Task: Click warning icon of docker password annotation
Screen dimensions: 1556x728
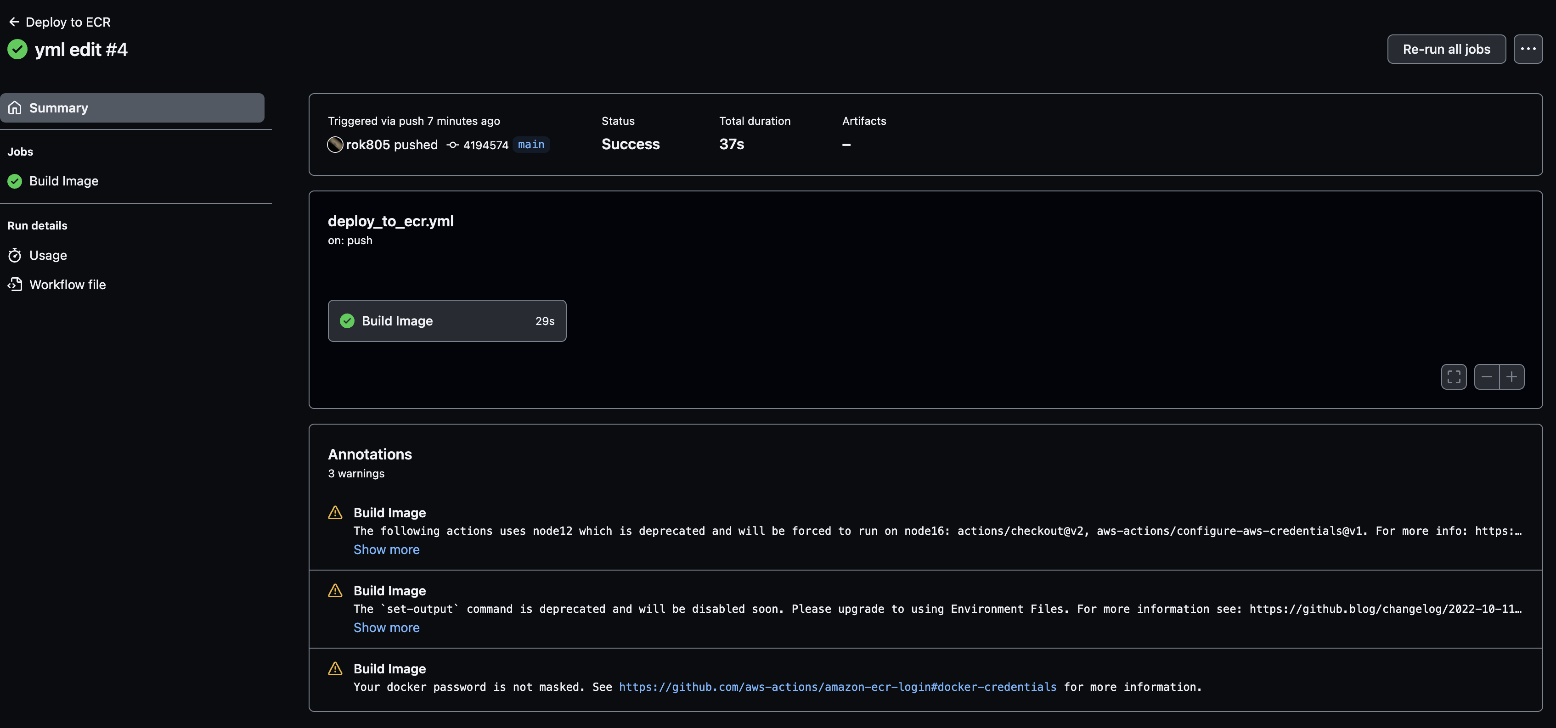Action: tap(335, 669)
